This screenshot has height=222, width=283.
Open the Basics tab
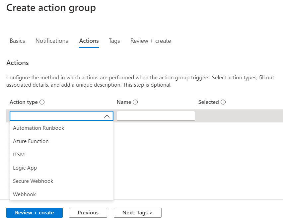coord(17,41)
